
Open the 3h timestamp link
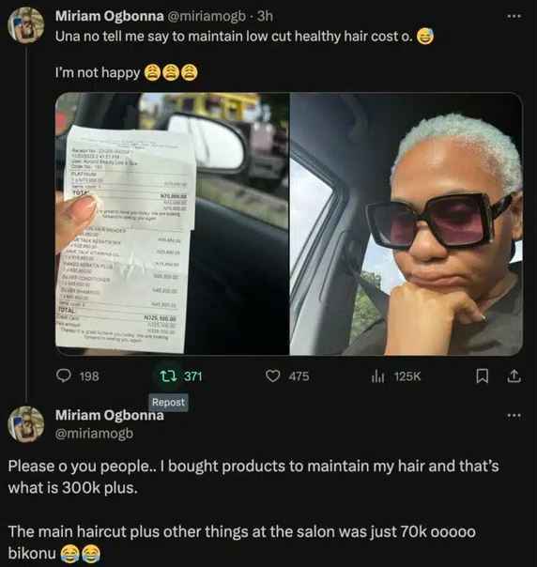coord(265,16)
